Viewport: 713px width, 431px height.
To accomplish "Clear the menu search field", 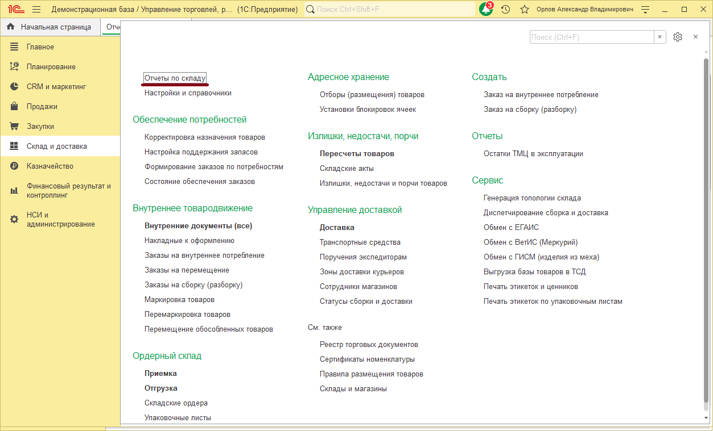I will point(660,37).
